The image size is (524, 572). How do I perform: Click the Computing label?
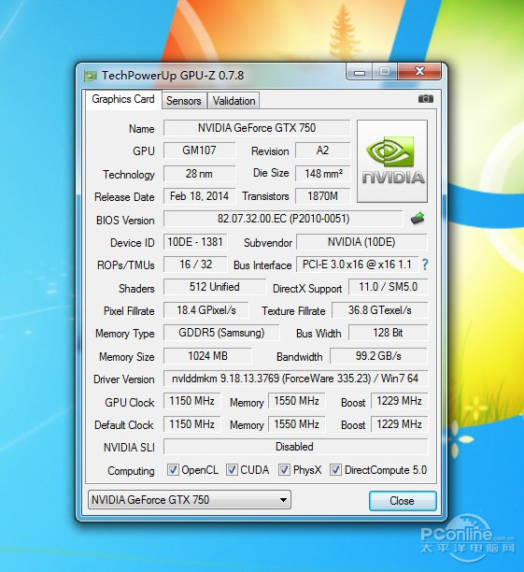(x=131, y=470)
